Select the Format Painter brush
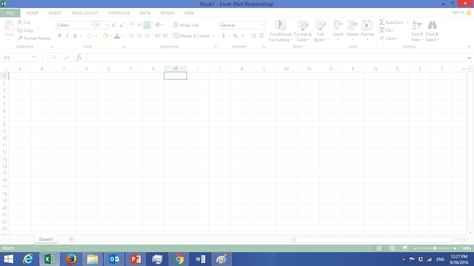This screenshot has width=474, height=266. point(20,38)
